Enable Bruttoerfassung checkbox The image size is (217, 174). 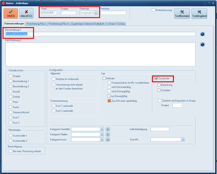(x=154, y=10)
